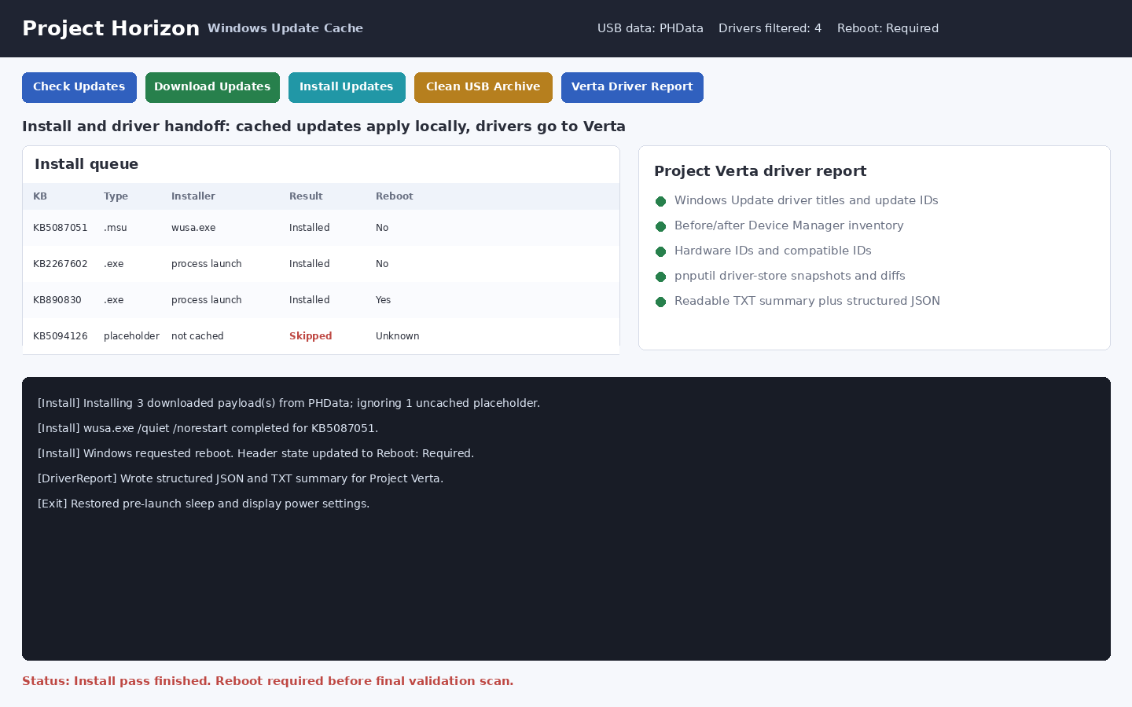Click Install and driver handoff heading

click(x=324, y=126)
